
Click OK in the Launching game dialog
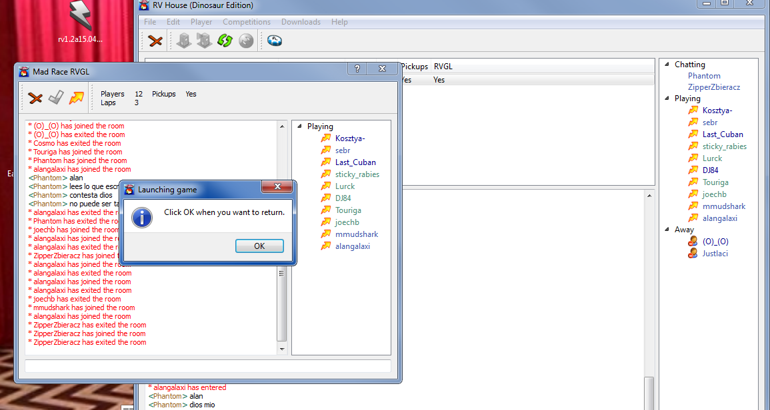pyautogui.click(x=259, y=246)
